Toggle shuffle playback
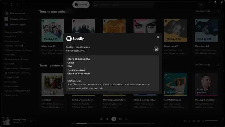The width and height of the screenshot is (225, 127). click(101, 119)
